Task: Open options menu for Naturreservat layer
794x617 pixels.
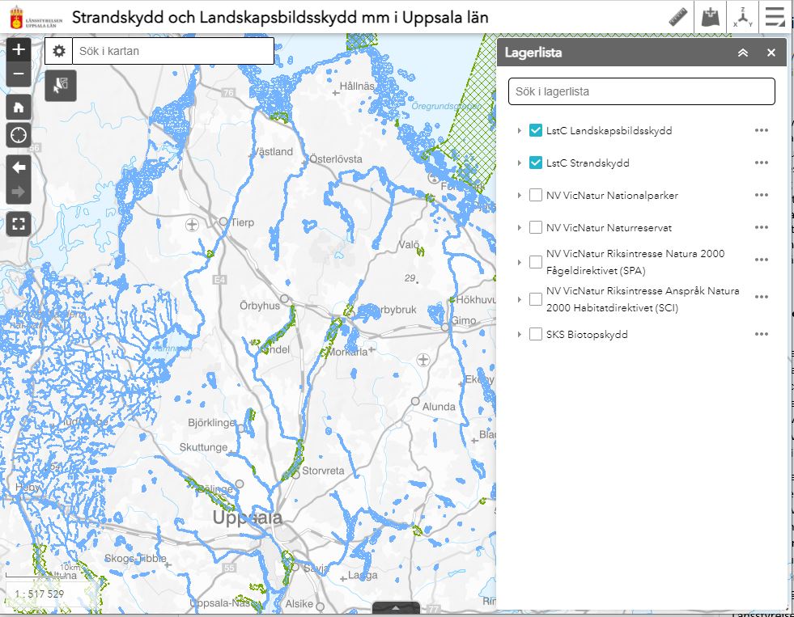Action: (761, 227)
